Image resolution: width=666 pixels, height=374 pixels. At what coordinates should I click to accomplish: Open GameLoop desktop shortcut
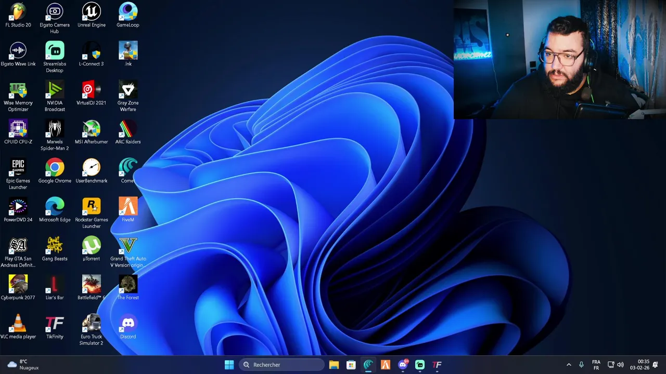(x=128, y=15)
